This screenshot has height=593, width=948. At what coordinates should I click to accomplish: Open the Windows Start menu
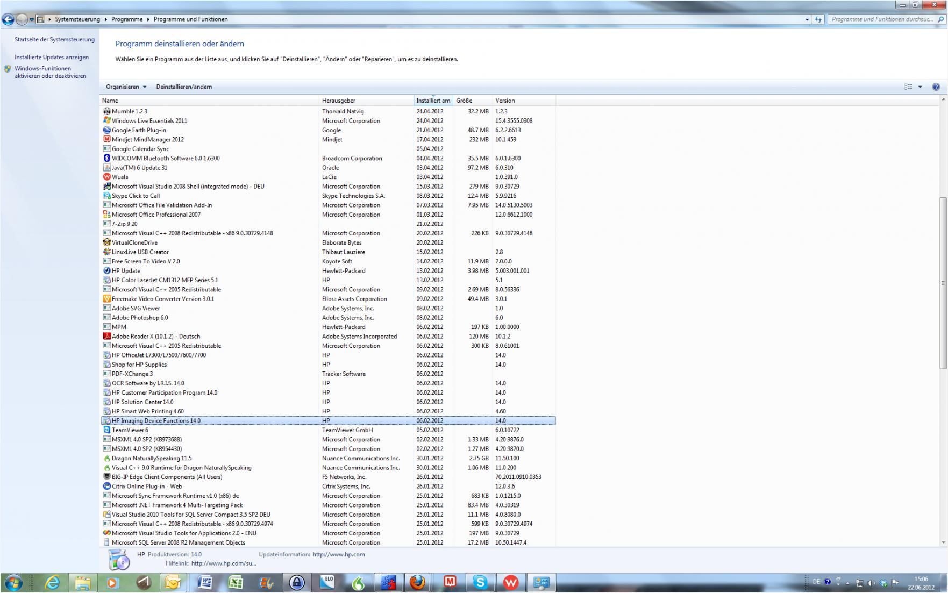13,582
